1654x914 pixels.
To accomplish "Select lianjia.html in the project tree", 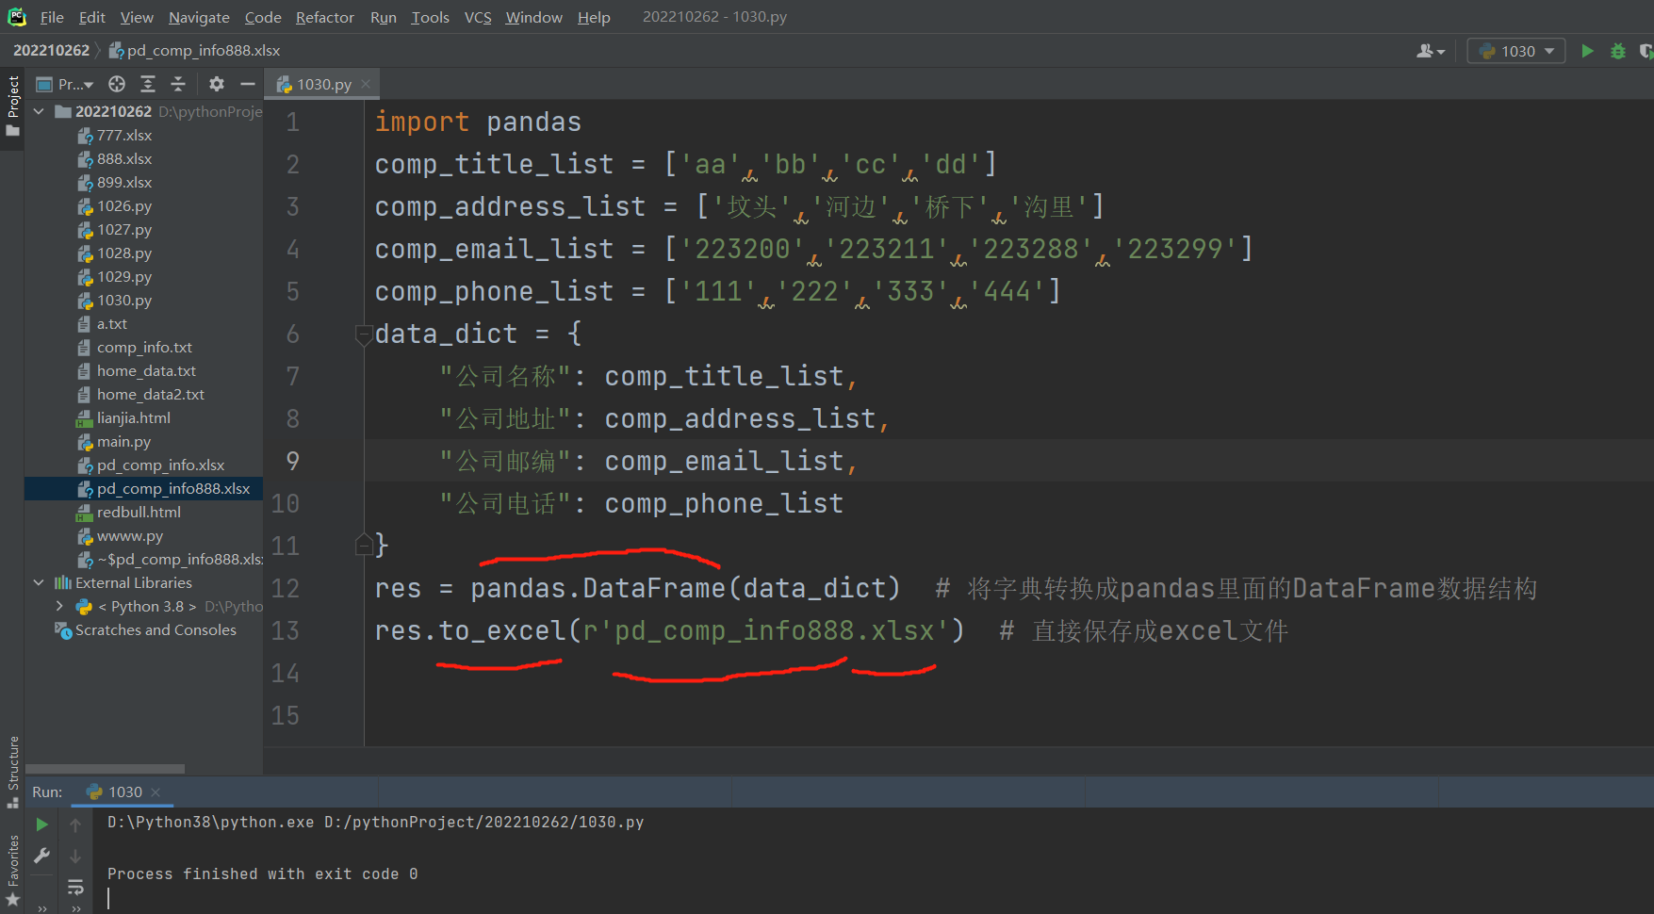I will pyautogui.click(x=133, y=417).
